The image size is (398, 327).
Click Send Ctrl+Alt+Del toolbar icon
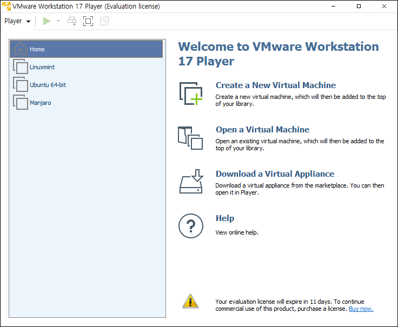coord(72,21)
